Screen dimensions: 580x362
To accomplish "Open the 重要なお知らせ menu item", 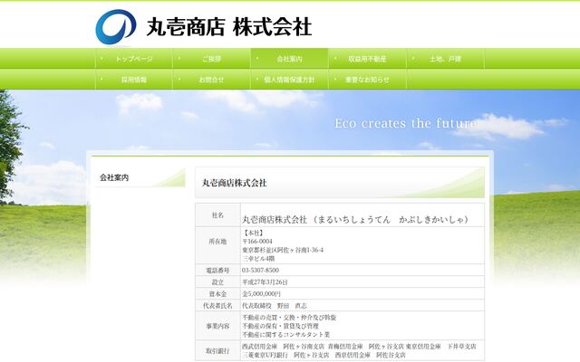I will coord(367,80).
